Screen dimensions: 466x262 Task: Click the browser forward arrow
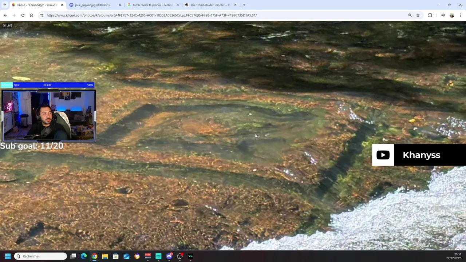click(x=14, y=15)
